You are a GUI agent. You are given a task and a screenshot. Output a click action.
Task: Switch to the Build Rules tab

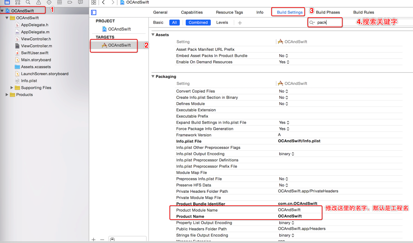point(364,12)
